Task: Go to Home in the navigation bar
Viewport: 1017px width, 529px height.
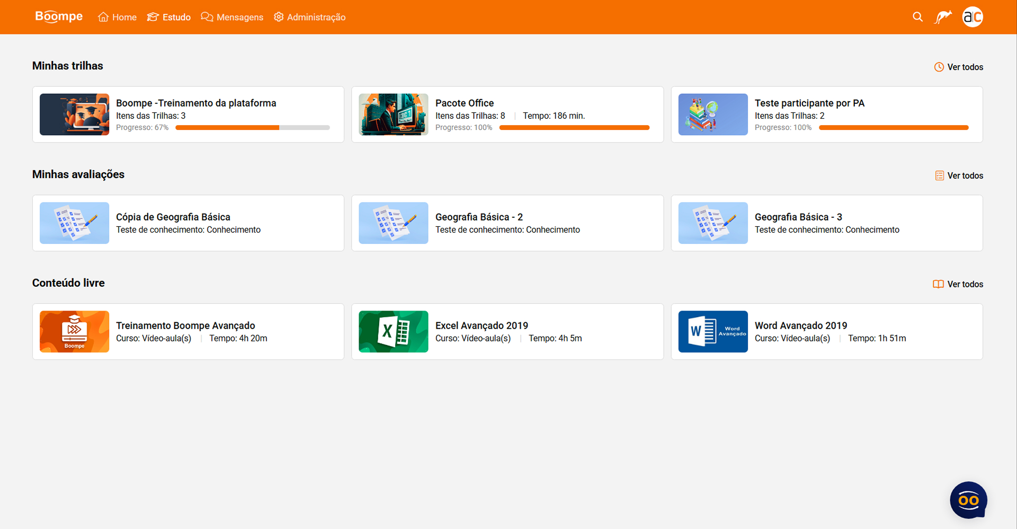Action: (x=118, y=17)
